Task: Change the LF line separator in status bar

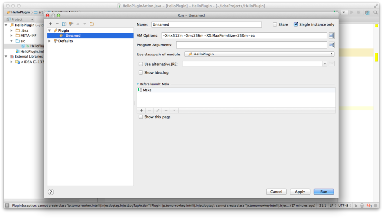Action: (x=333, y=206)
